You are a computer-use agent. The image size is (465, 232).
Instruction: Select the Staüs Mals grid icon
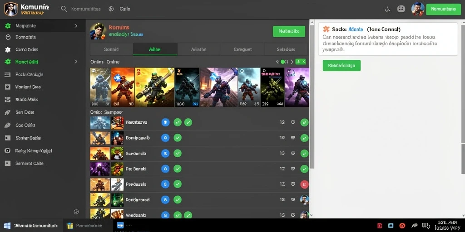point(7,100)
